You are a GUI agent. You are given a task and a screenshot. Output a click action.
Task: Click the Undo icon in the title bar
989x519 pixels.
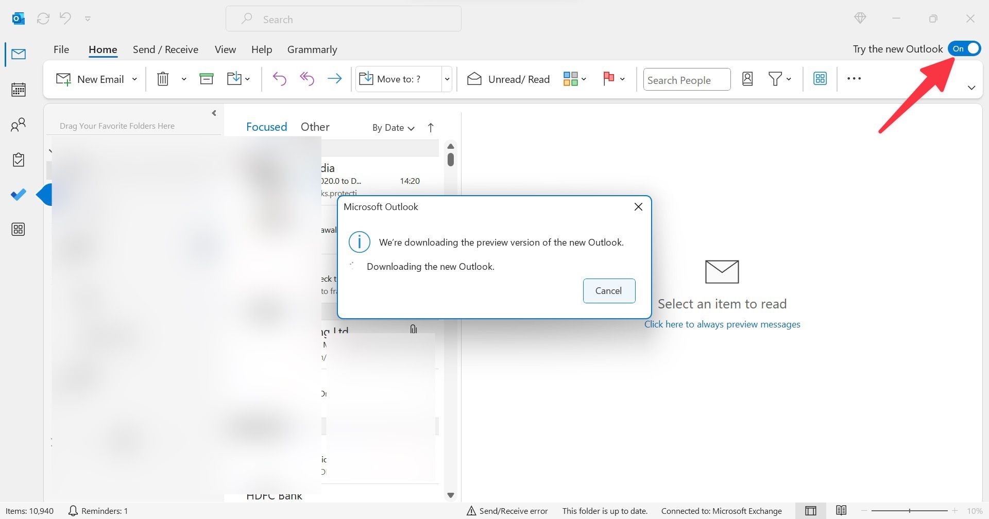pos(65,19)
